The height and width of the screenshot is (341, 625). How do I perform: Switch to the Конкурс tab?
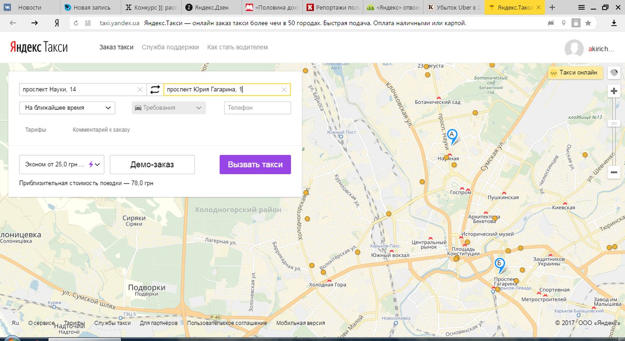coord(152,7)
